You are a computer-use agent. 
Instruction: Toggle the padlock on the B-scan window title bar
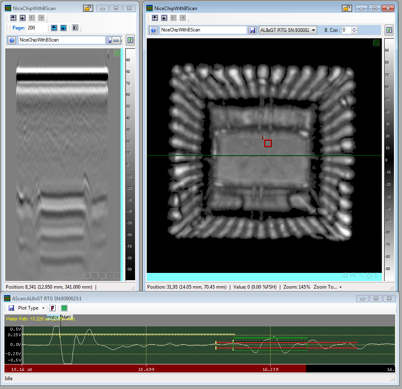(87, 8)
